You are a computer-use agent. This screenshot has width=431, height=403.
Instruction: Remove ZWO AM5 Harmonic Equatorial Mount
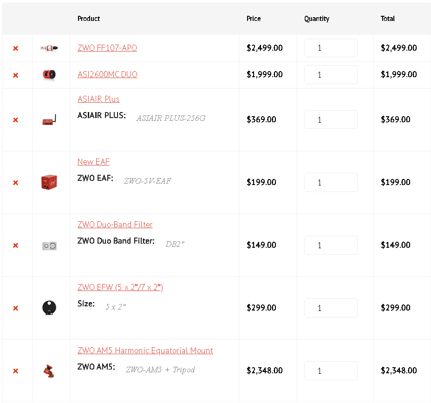coord(16,371)
